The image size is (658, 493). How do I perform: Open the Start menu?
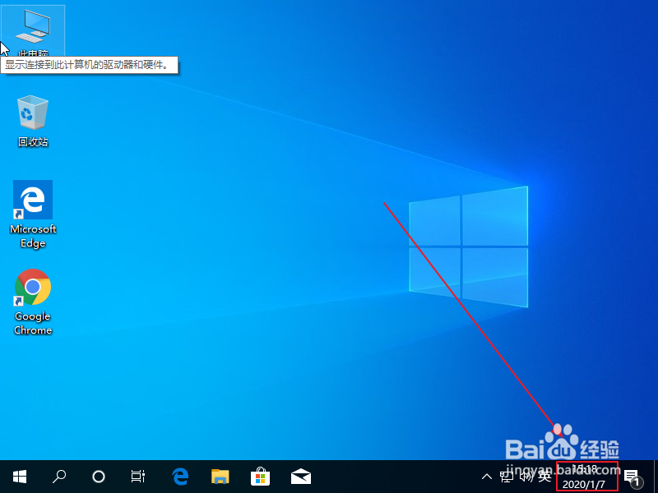coord(19,477)
